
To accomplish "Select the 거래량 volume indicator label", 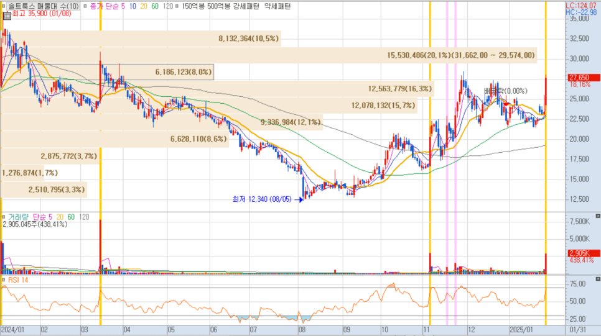I will click(18, 217).
